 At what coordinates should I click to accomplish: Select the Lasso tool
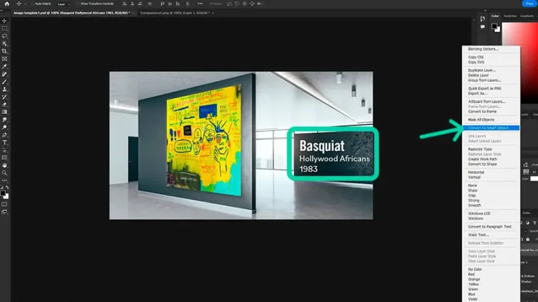[5, 36]
